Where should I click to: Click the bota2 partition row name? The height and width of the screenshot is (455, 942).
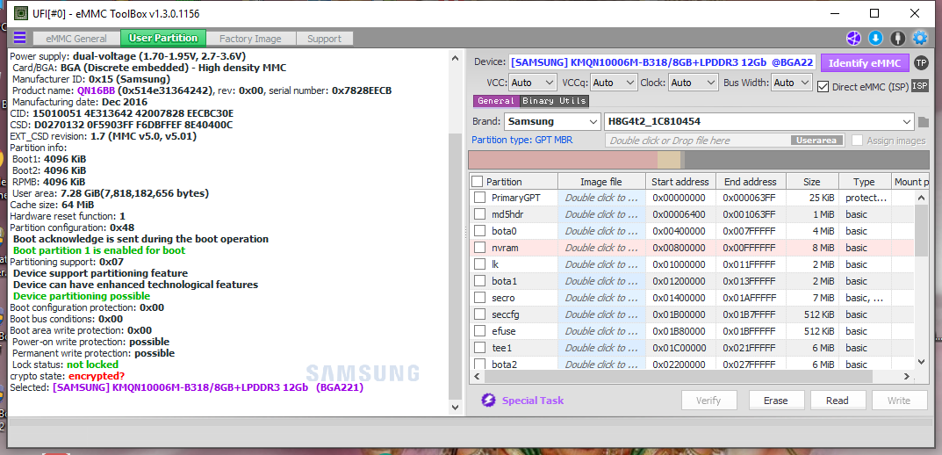(x=504, y=365)
